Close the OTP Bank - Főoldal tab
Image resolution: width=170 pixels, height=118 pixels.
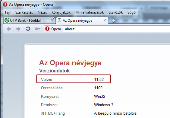click(52, 20)
